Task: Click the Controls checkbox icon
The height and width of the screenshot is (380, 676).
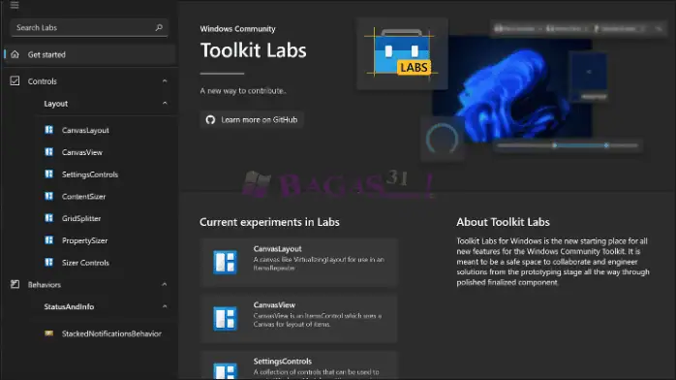Action: coord(15,81)
